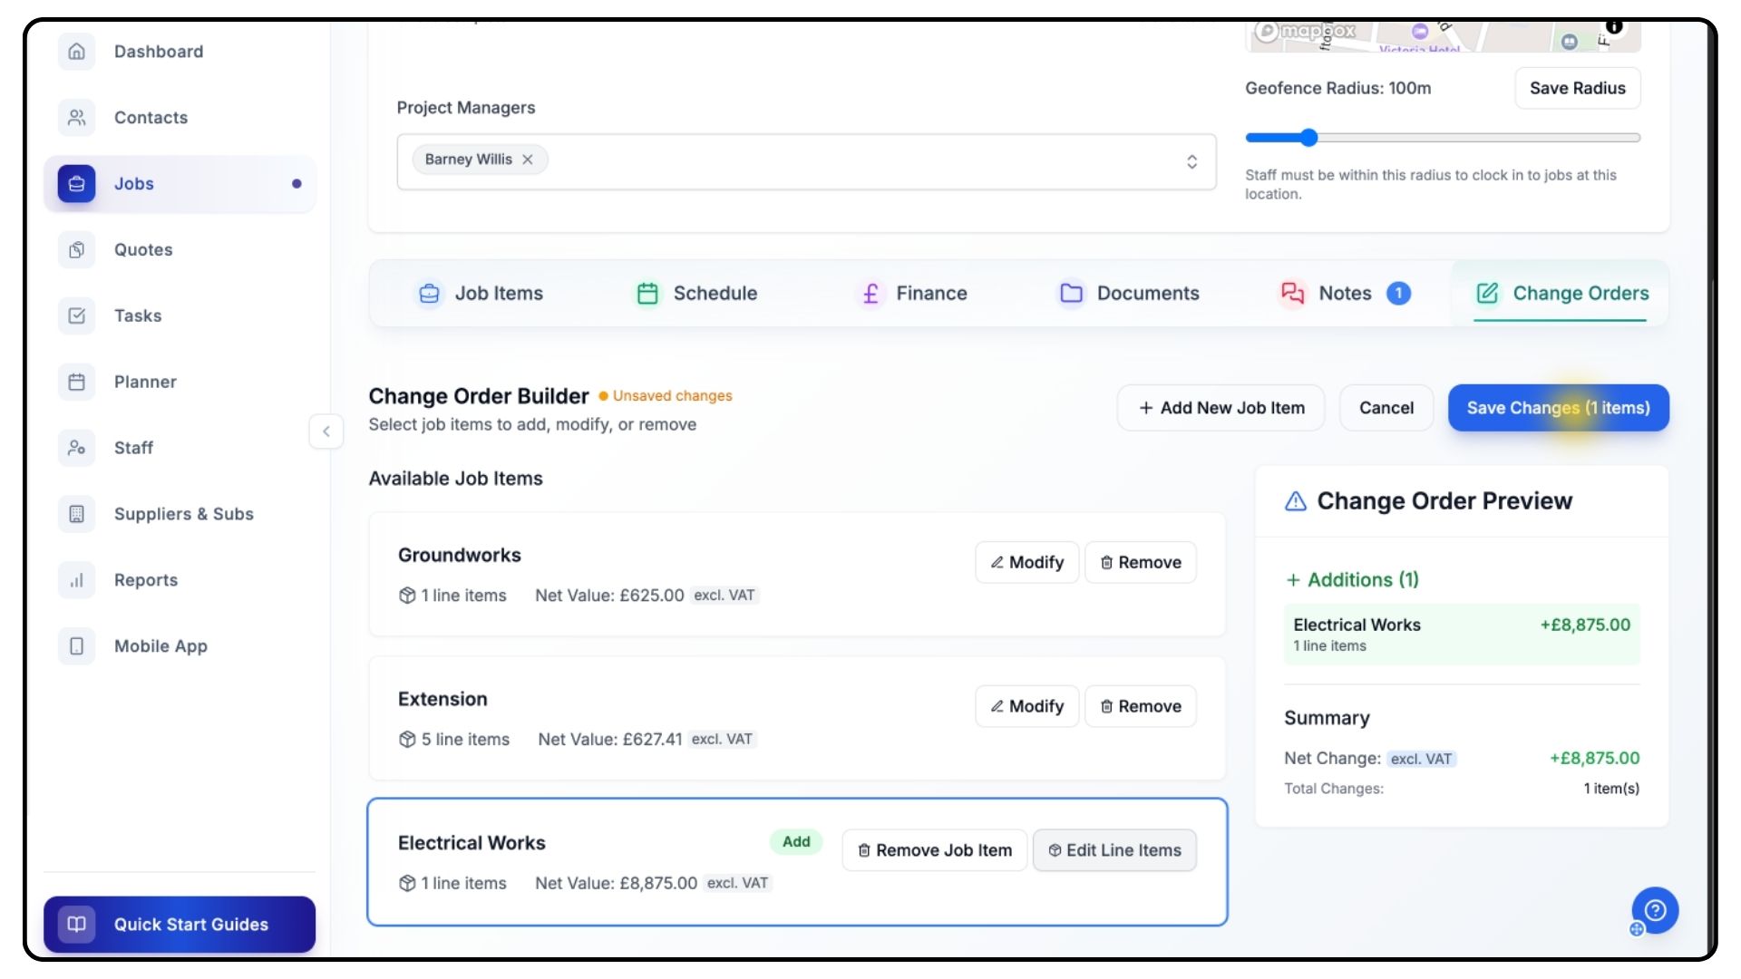The image size is (1741, 979).
Task: Open Contacts via its people icon
Action: coord(77,118)
